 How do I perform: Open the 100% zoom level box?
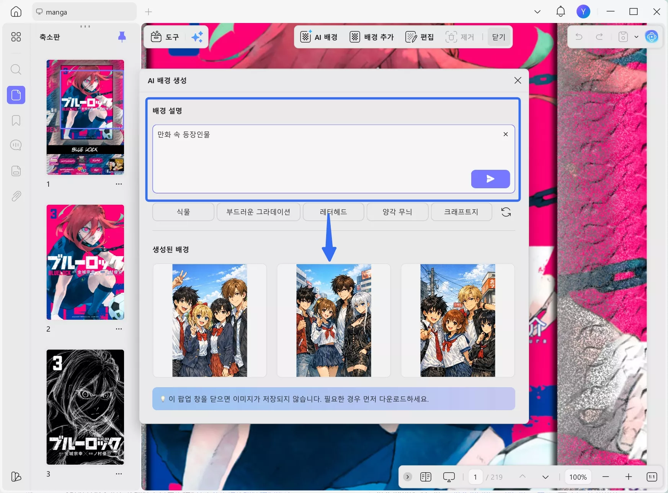click(578, 477)
